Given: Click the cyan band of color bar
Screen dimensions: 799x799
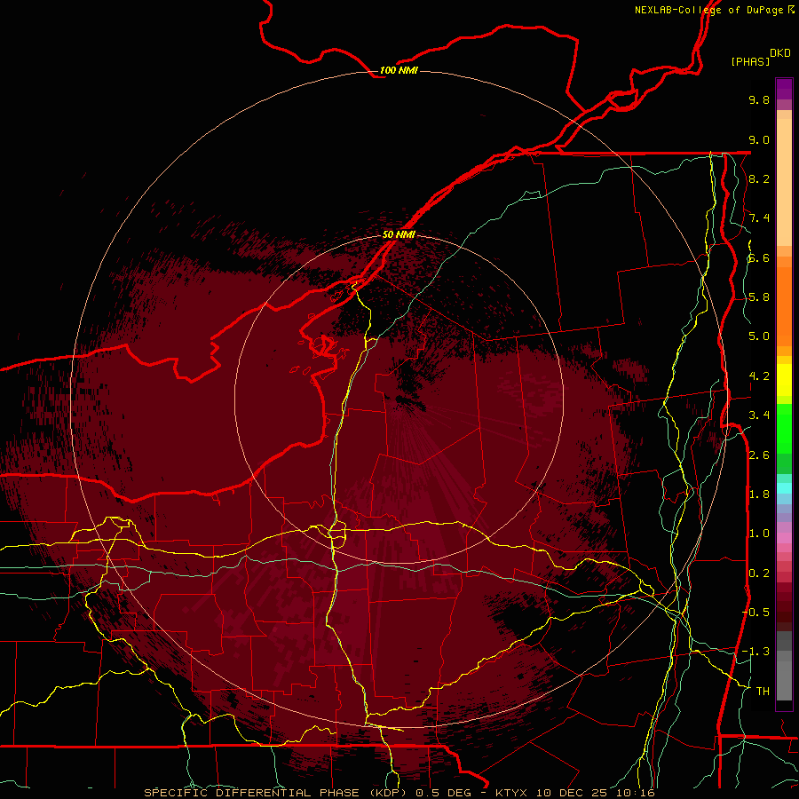Looking at the screenshot, I should pos(784,488).
